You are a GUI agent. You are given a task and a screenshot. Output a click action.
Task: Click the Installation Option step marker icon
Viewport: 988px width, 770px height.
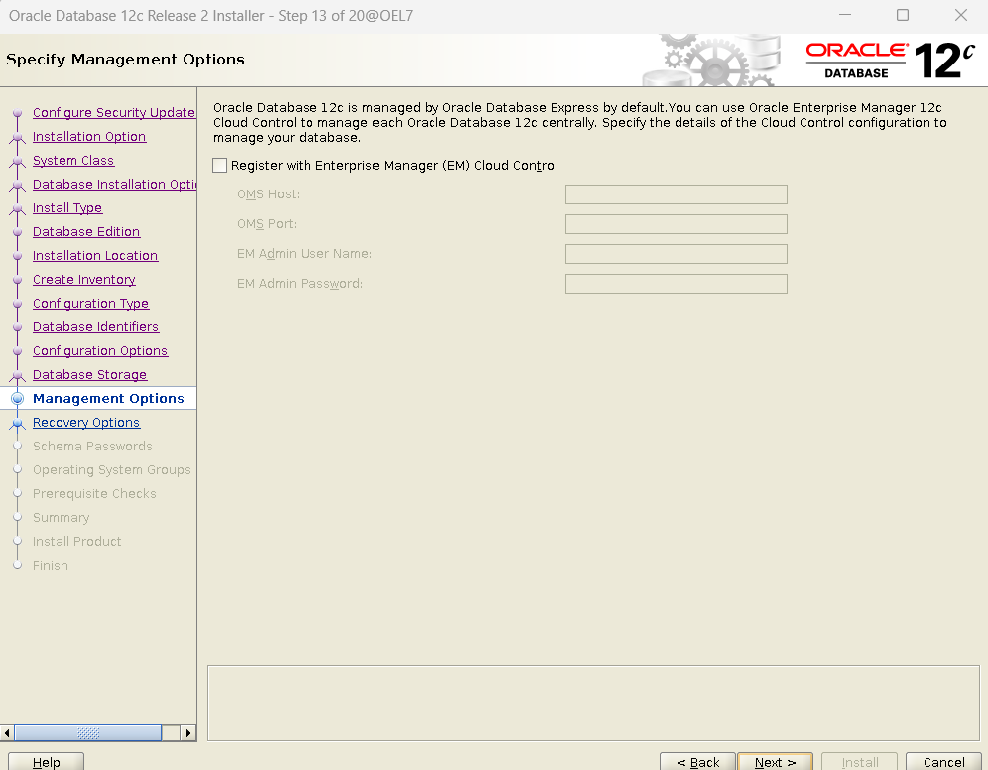click(x=18, y=138)
